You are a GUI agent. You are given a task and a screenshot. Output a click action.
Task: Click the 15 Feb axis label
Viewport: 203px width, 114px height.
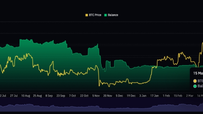tap(178, 96)
